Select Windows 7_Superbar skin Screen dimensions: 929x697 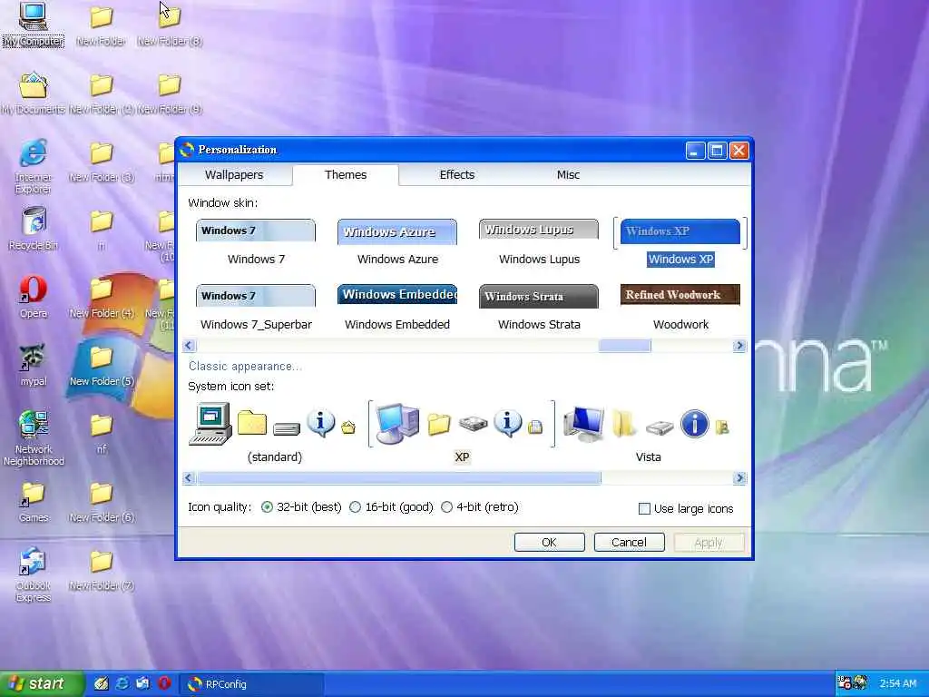point(256,309)
